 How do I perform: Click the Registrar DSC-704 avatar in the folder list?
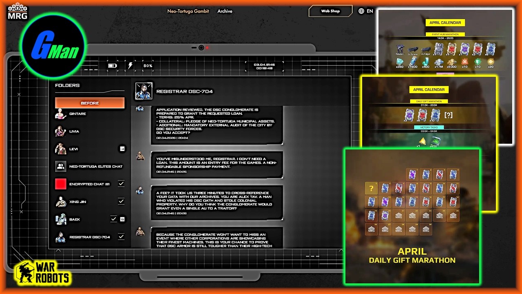coord(61,237)
